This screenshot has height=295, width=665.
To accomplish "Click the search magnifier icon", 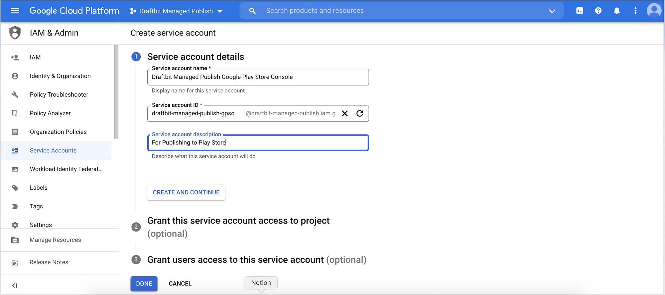I will click(x=252, y=11).
